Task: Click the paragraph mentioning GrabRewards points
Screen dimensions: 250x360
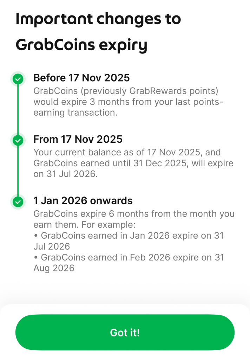Action: coord(128,102)
